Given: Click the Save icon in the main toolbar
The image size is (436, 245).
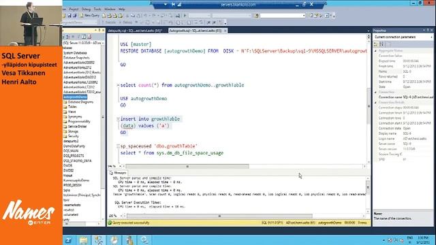Looking at the screenshot, I should pyautogui.click(x=69, y=16).
